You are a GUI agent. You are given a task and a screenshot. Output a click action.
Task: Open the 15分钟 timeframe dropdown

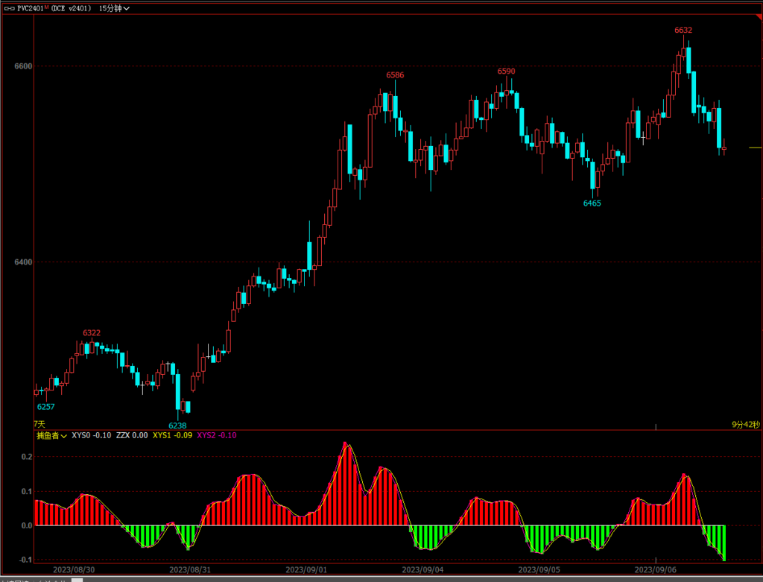[114, 8]
